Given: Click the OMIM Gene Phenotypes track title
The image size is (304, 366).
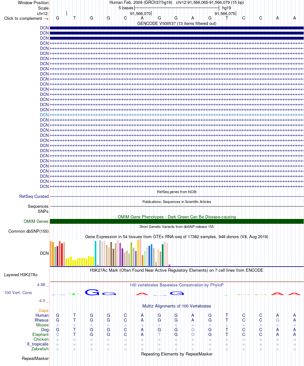Looking at the screenshot, I should tap(177, 217).
